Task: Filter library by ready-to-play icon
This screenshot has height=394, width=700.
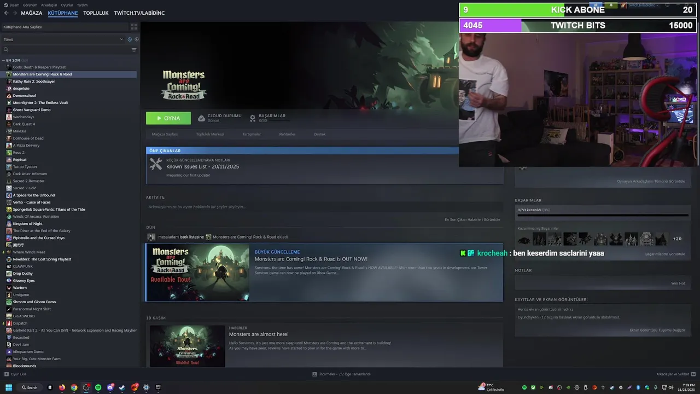Action: (137, 39)
